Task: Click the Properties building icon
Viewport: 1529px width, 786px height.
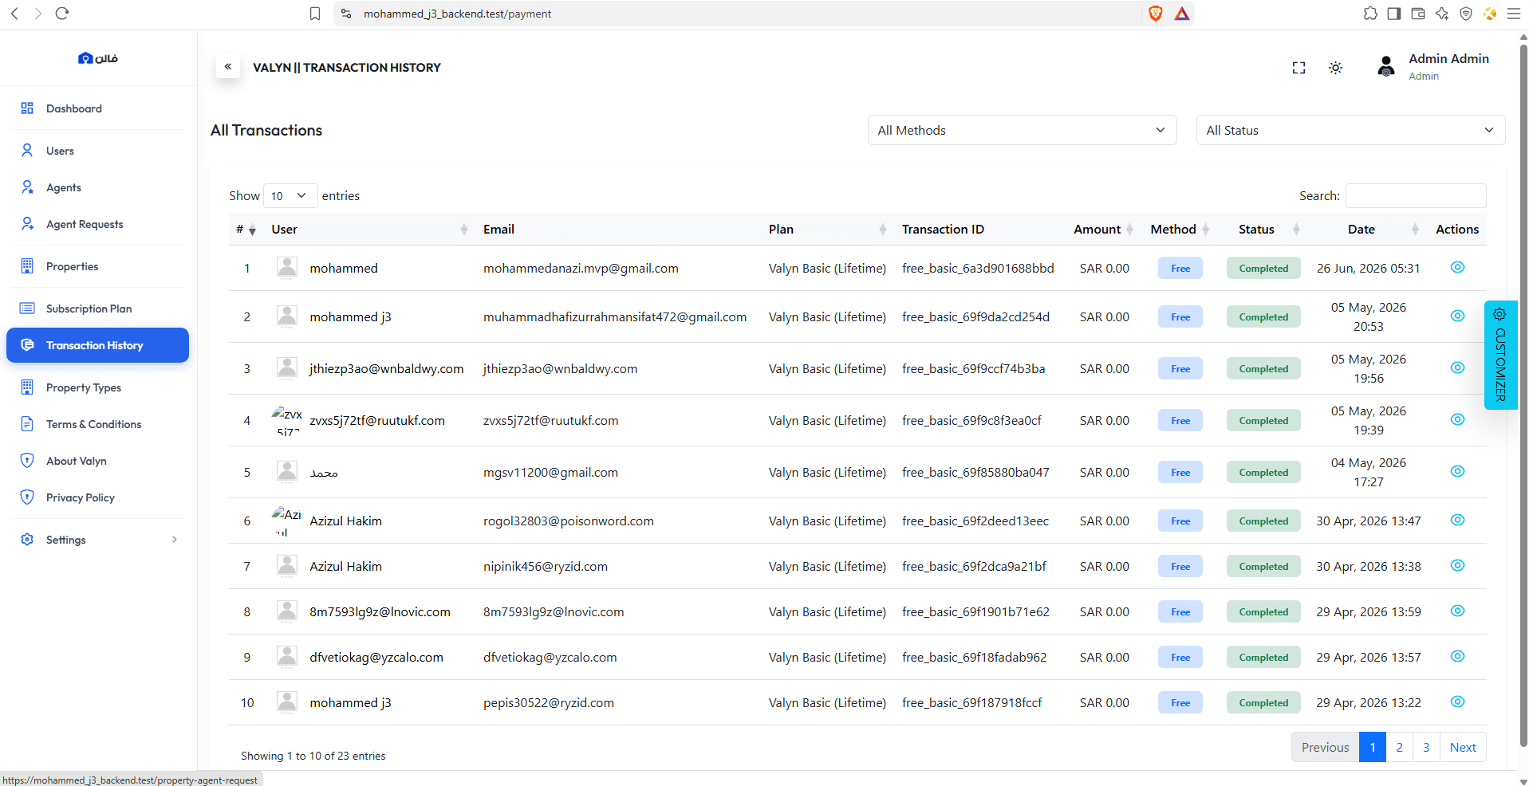Action: coord(27,266)
